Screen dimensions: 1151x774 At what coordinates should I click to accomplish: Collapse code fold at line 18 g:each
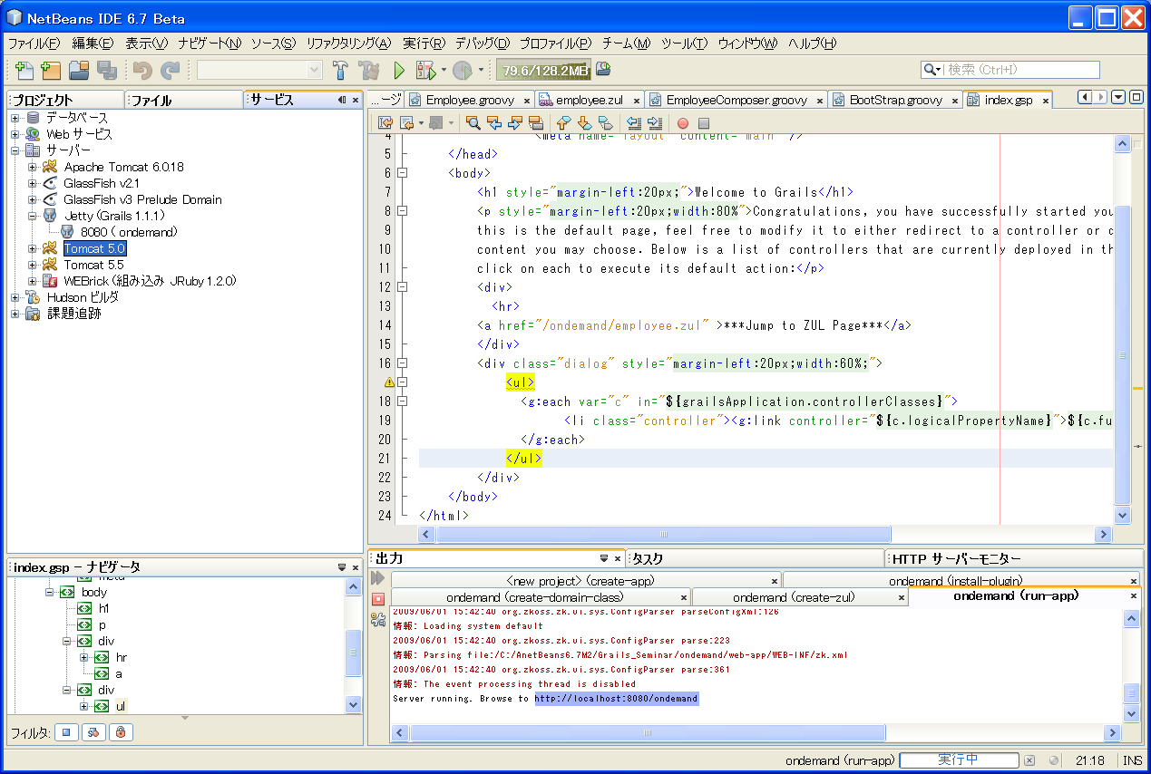point(403,402)
